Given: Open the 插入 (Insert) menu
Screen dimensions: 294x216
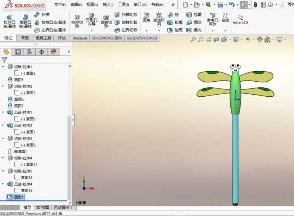Looking at the screenshot, I should click(108, 4).
